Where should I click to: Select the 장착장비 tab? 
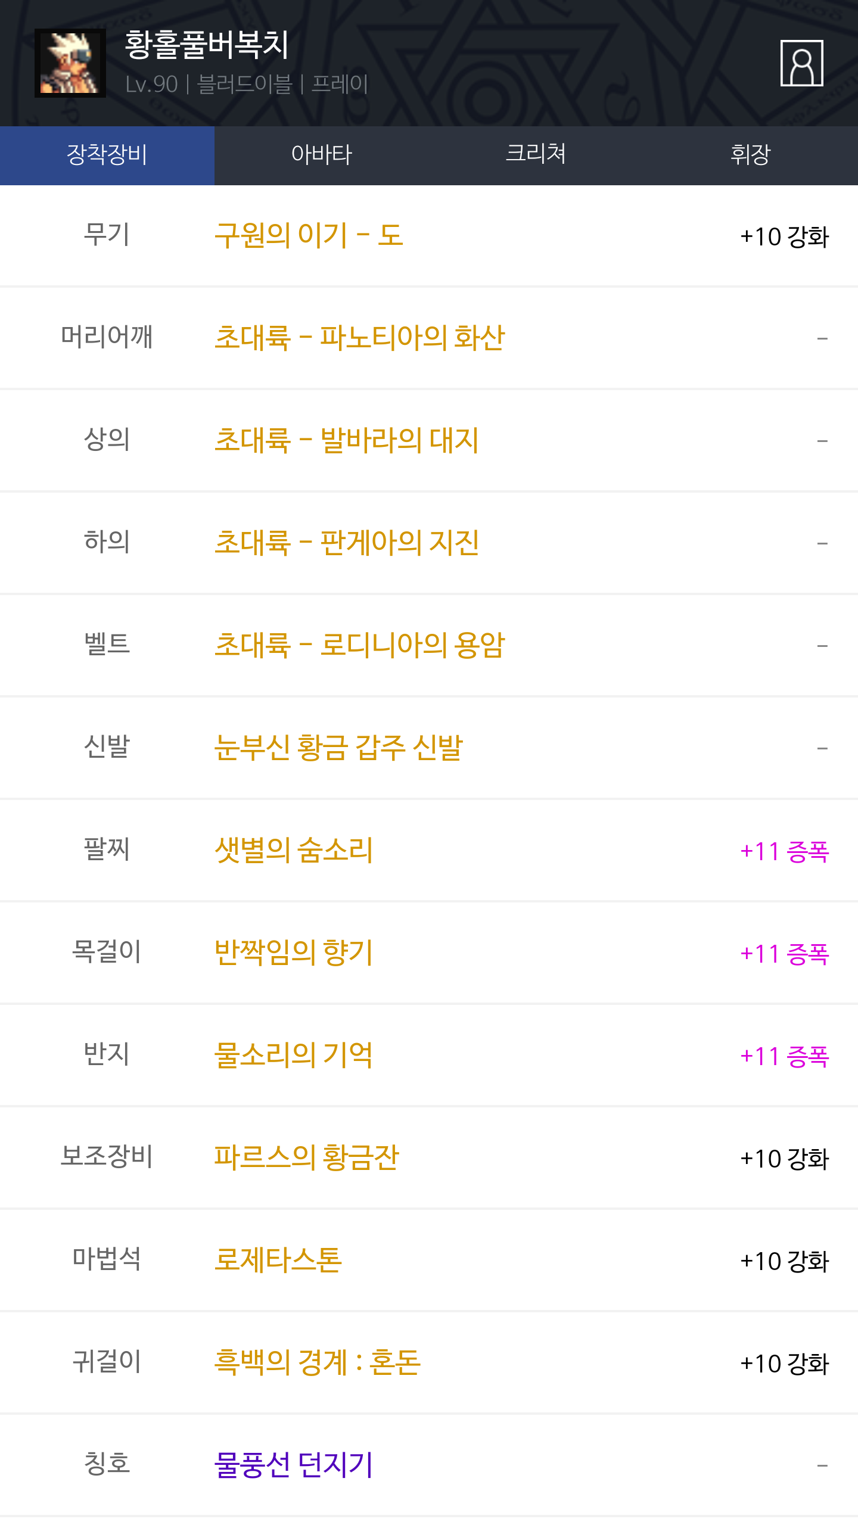tap(107, 155)
